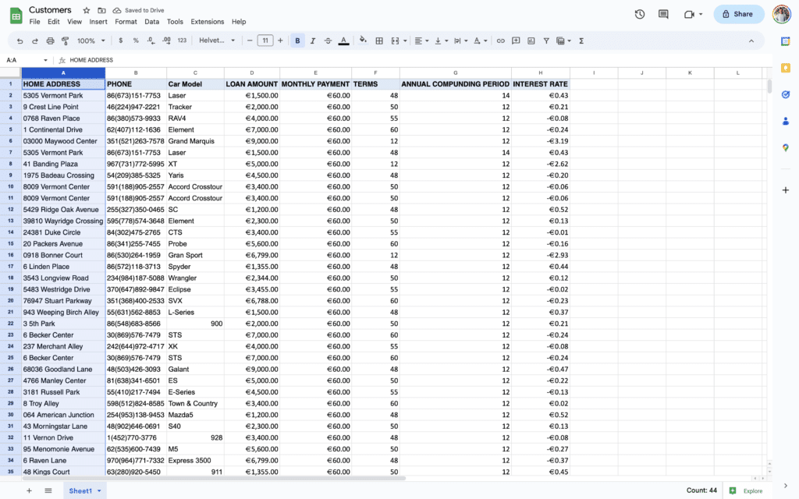Open the Extensions menu
The height and width of the screenshot is (499, 799).
206,21
